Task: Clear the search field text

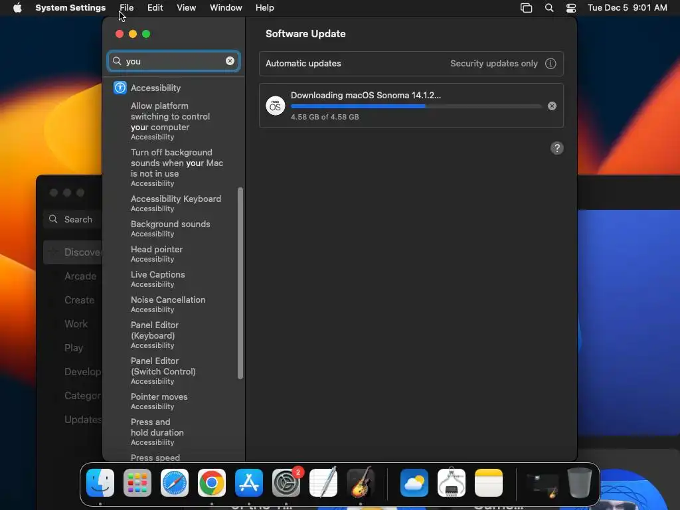Action: [x=230, y=60]
